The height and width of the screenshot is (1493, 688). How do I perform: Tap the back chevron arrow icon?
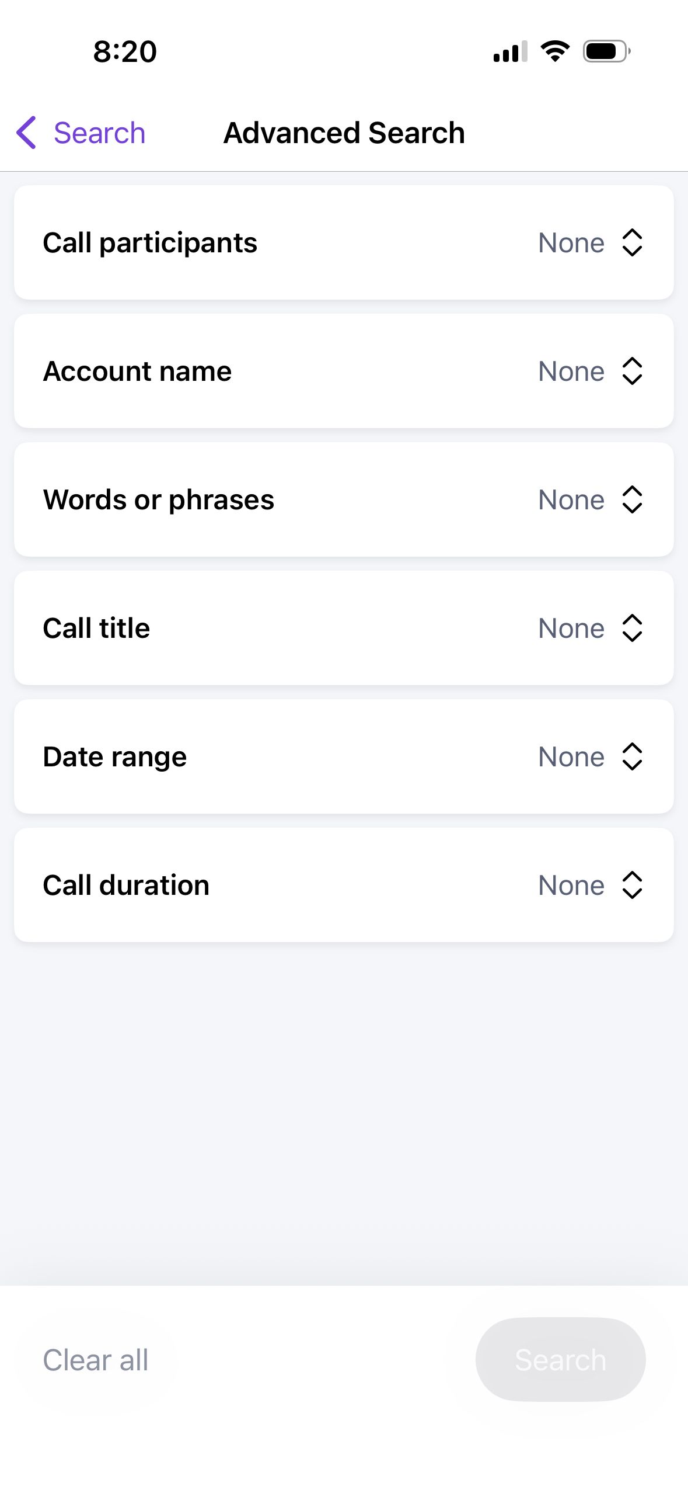(26, 133)
